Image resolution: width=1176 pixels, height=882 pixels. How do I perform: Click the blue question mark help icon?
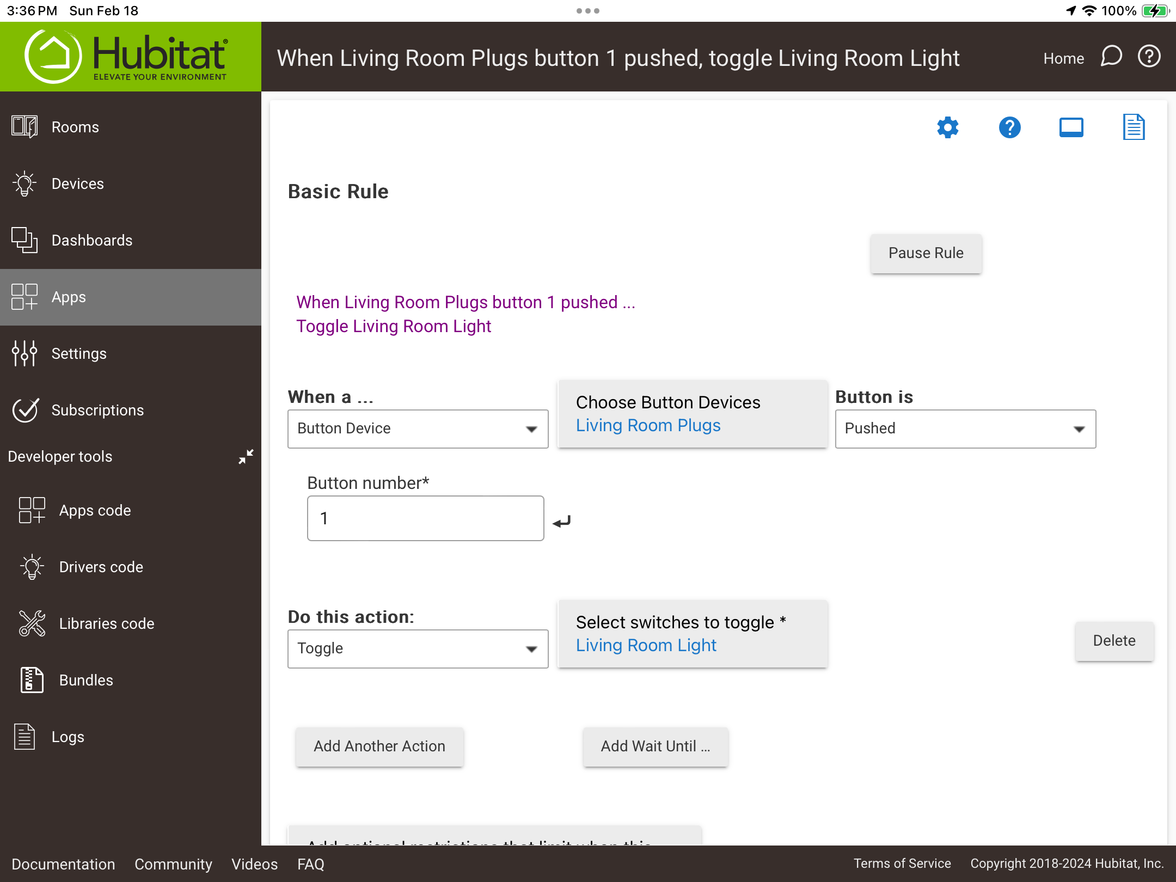(x=1009, y=127)
